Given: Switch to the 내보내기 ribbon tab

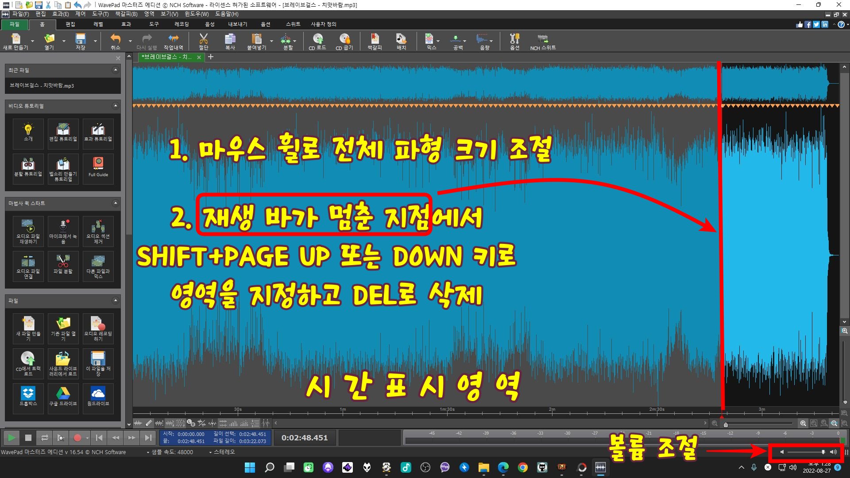Looking at the screenshot, I should tap(238, 24).
